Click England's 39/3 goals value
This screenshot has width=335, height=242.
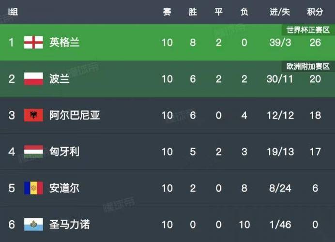[280, 43]
